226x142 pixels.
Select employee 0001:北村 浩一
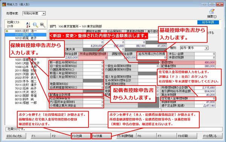(x=26, y=31)
